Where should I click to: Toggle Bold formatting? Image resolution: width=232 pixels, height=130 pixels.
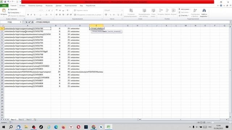pos(28,15)
